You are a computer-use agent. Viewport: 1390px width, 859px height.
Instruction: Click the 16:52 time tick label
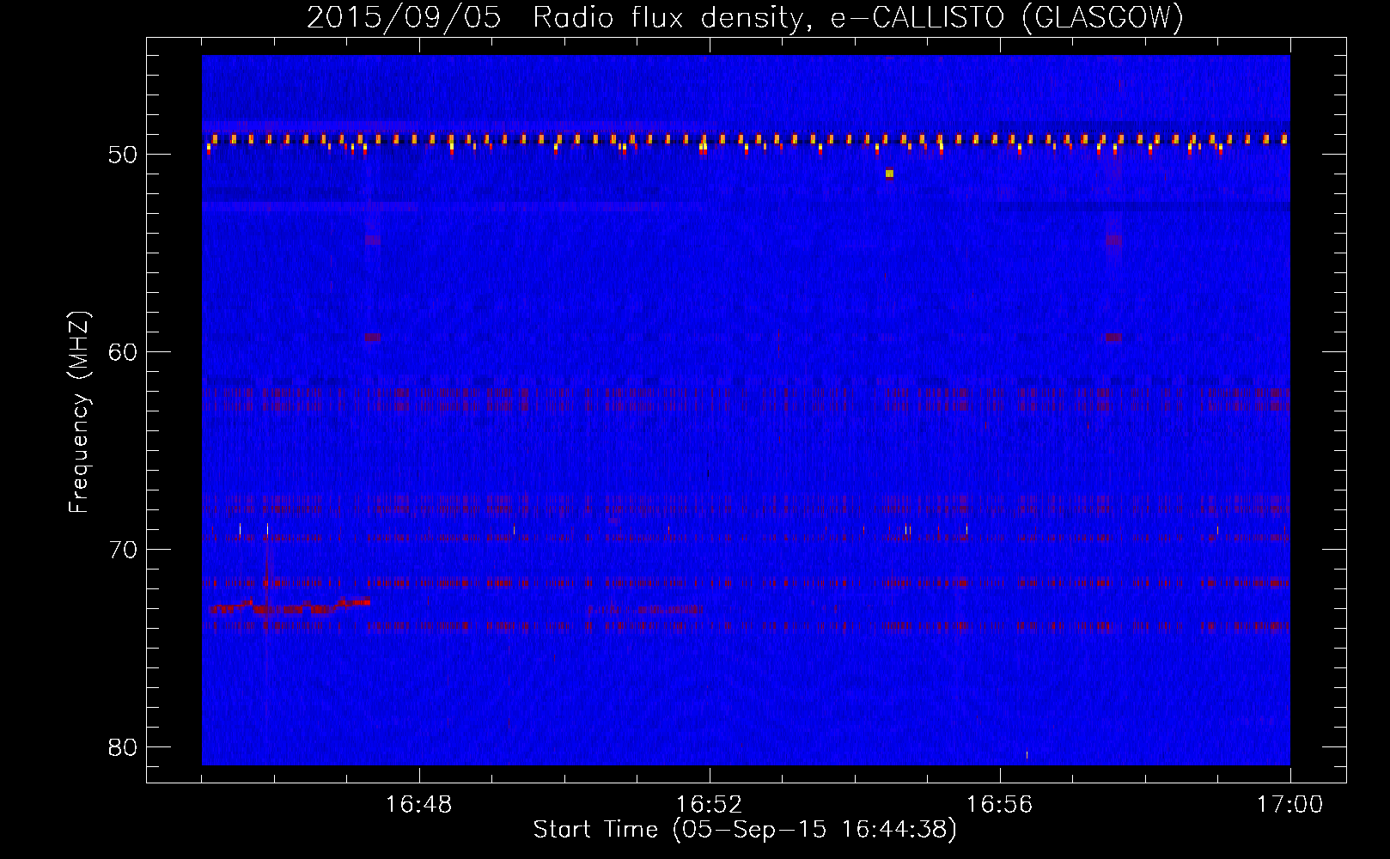[710, 805]
